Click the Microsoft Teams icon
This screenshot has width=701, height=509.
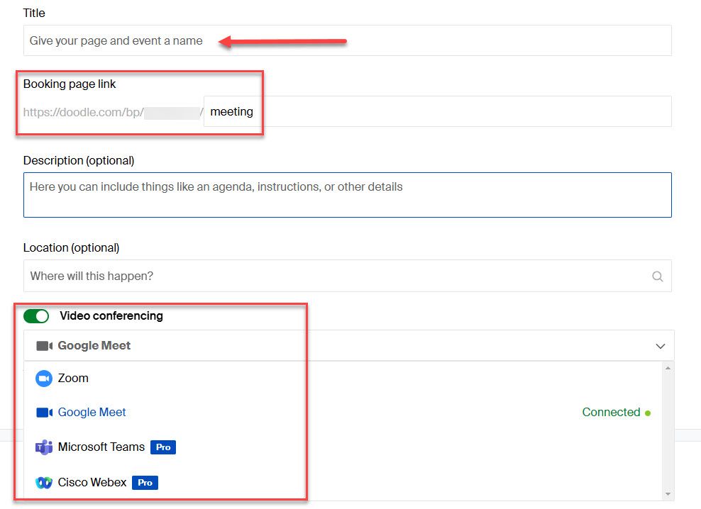44,447
